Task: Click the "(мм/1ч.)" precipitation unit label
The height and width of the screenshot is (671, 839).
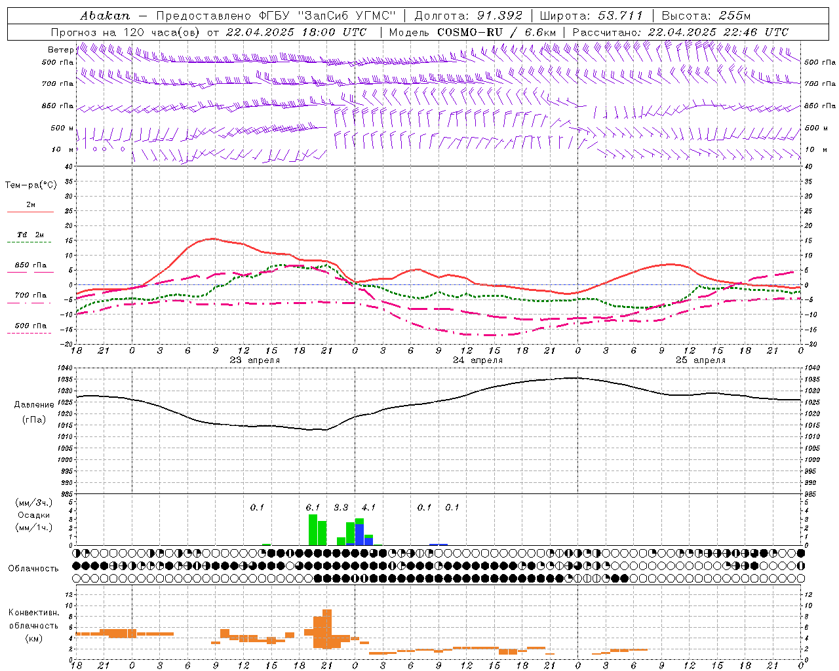Action: (34, 527)
